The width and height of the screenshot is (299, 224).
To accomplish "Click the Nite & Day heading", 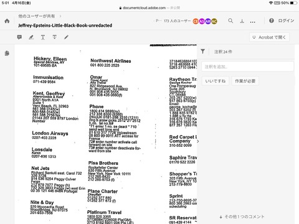I will [42, 202].
